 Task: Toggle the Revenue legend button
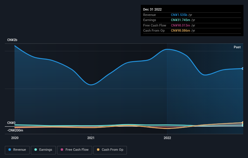[x=17, y=150]
